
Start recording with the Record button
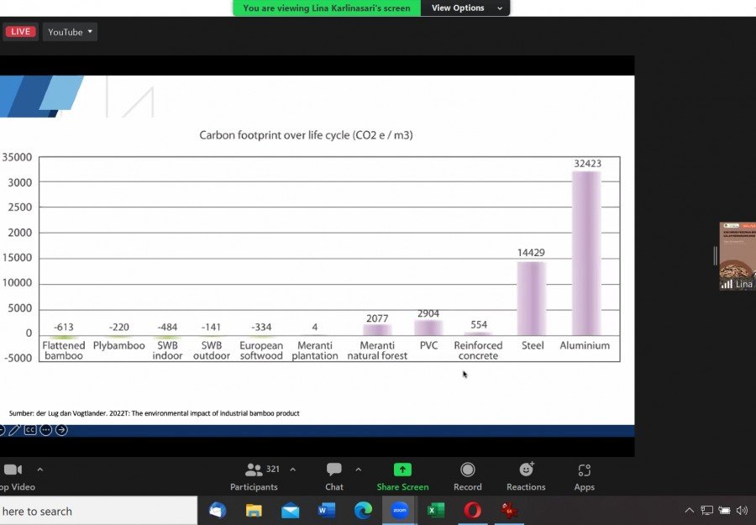tap(468, 476)
